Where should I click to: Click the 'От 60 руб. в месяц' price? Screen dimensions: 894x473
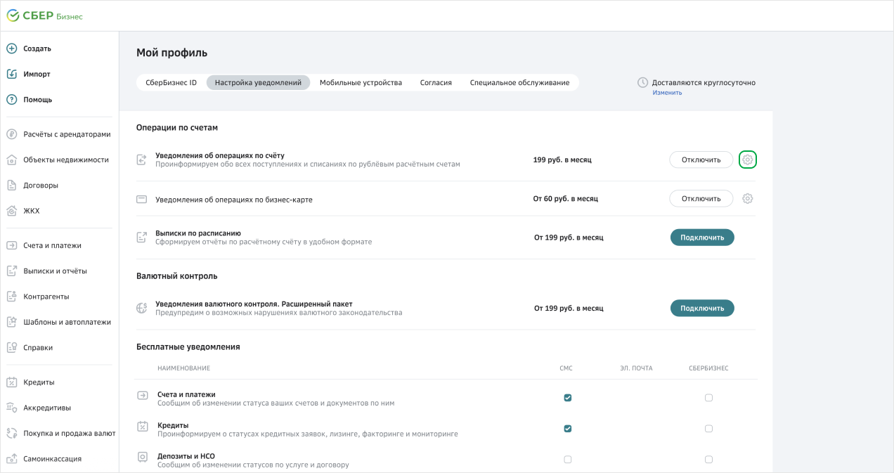click(565, 199)
